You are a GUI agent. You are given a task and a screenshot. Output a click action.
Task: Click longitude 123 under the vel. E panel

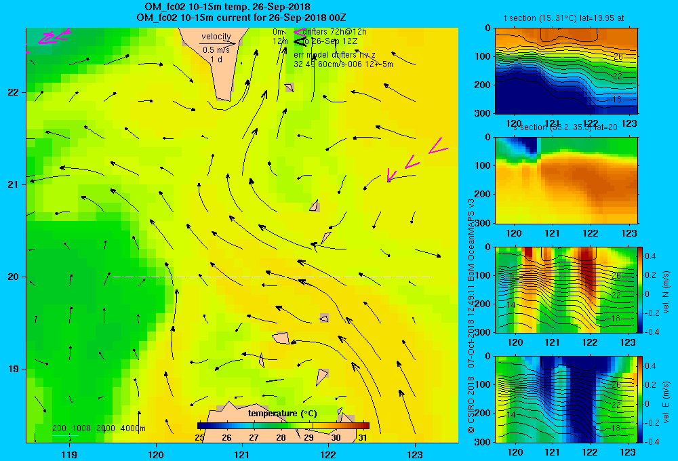click(628, 452)
